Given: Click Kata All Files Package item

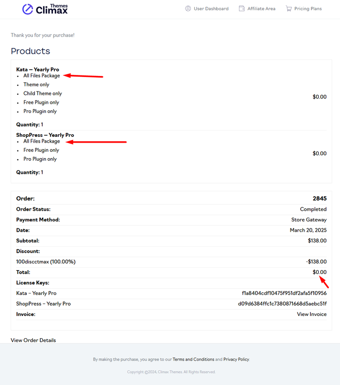Looking at the screenshot, I should pyautogui.click(x=42, y=76).
